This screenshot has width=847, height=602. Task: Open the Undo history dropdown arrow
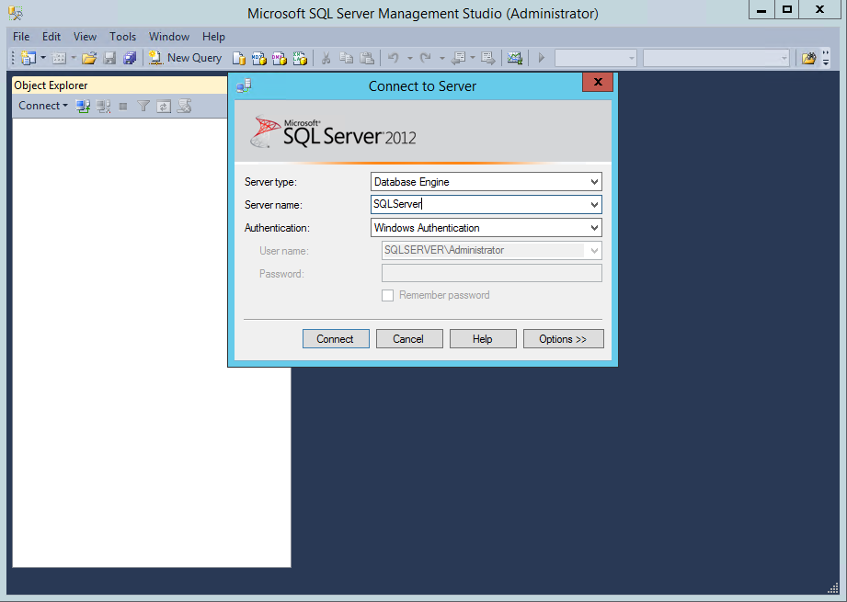[x=409, y=58]
